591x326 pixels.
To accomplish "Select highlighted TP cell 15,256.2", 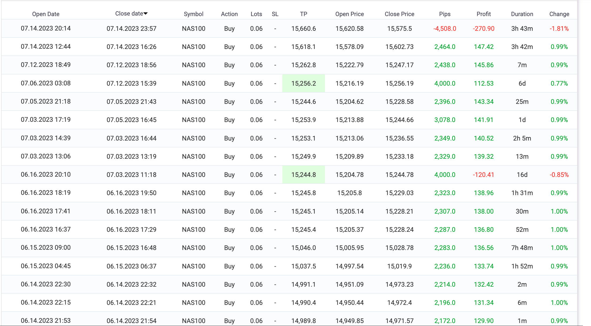I will (304, 84).
